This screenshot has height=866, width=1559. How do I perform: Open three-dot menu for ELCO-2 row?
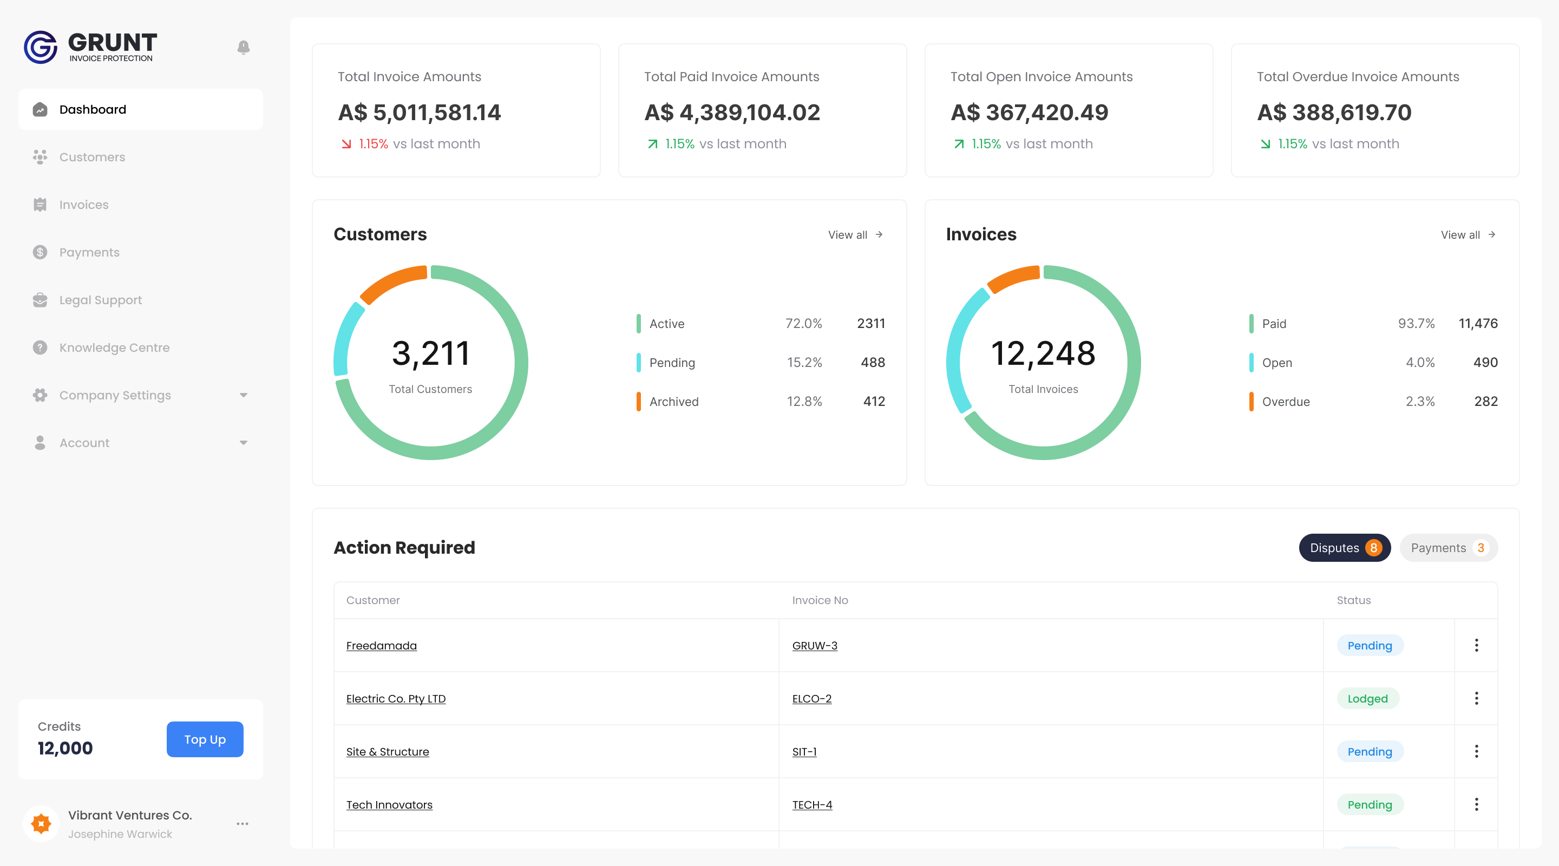click(1476, 698)
